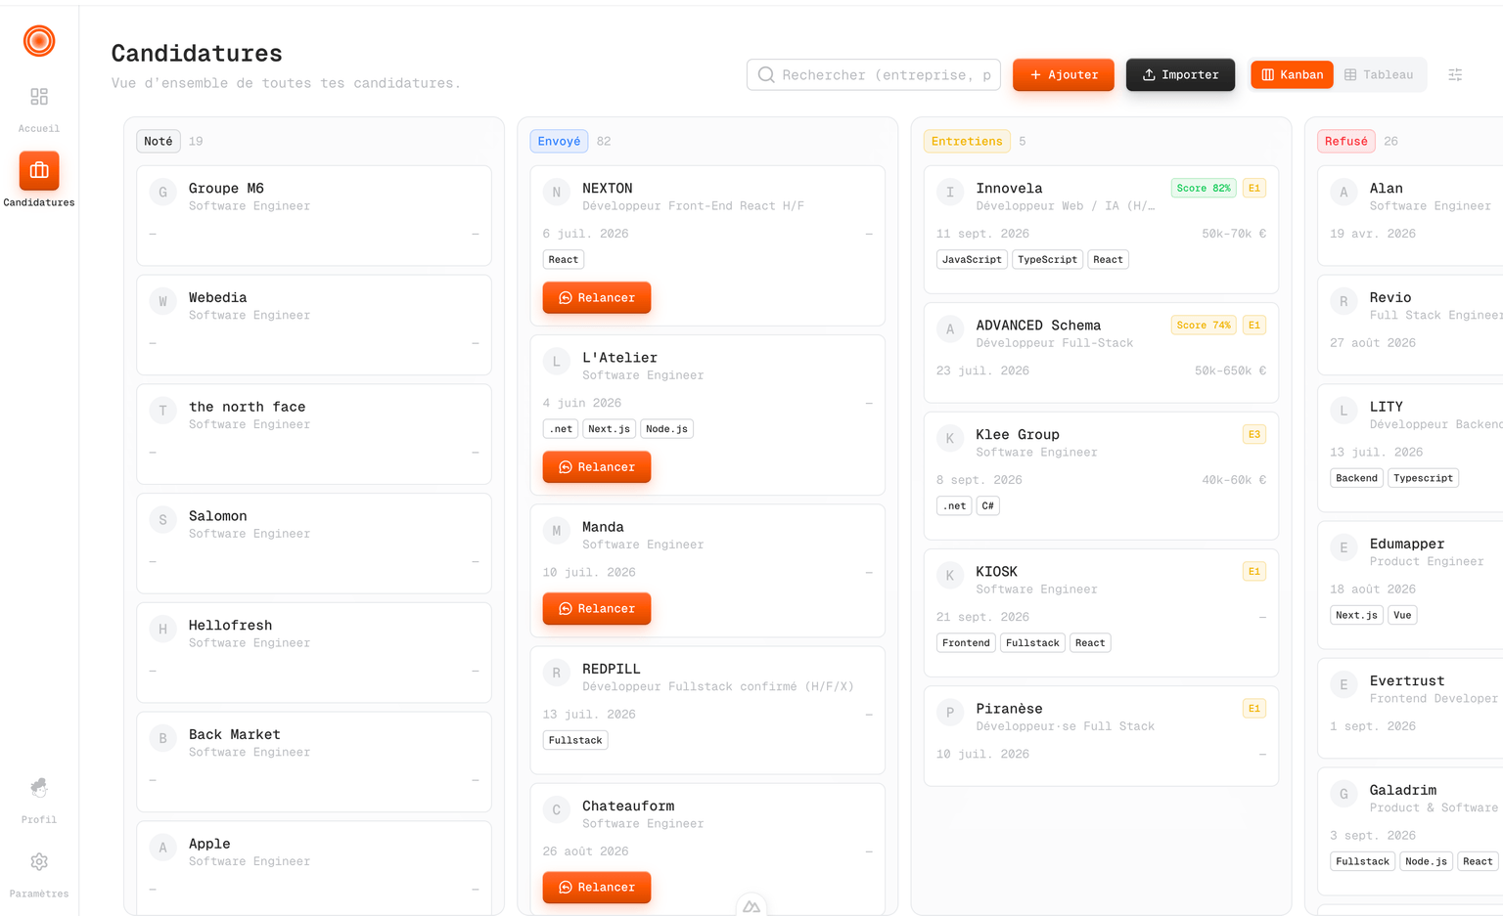Click the Webedia avatar letter W
This screenshot has height=916, width=1503.
pos(163,302)
